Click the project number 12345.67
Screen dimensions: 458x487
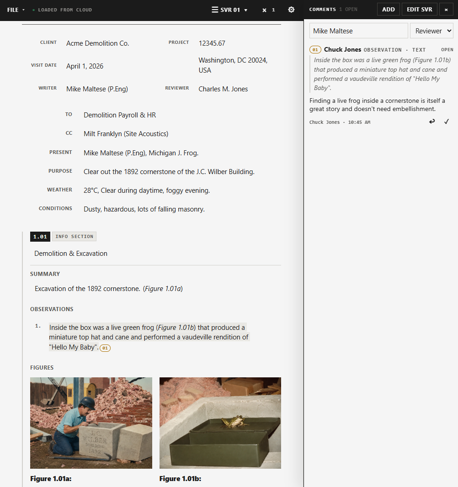click(212, 43)
